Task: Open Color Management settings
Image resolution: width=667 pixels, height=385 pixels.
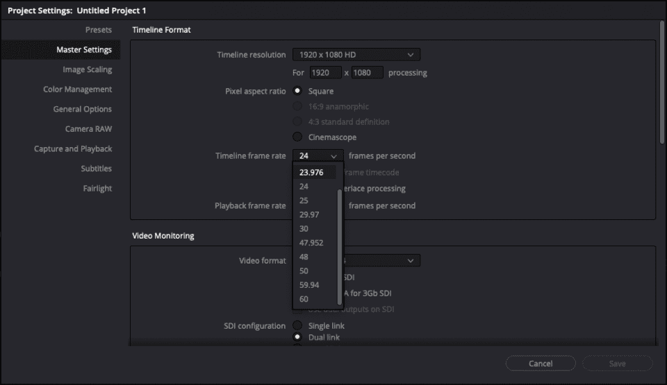Action: pyautogui.click(x=77, y=89)
